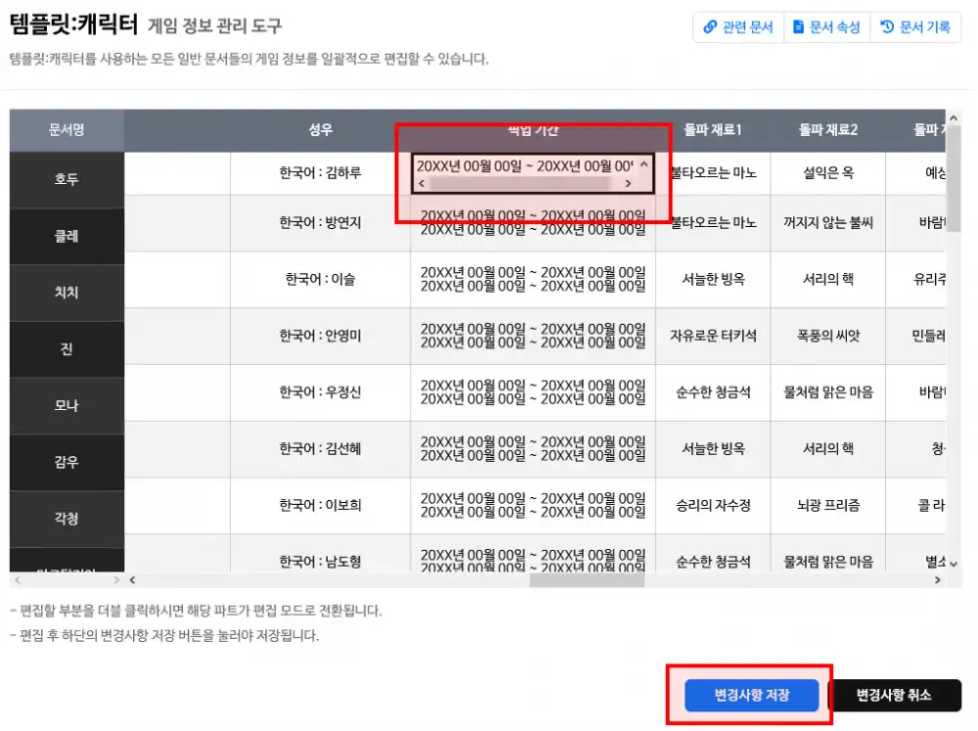This screenshot has width=978, height=731.
Task: Click the 치치 row header
Action: [x=67, y=293]
